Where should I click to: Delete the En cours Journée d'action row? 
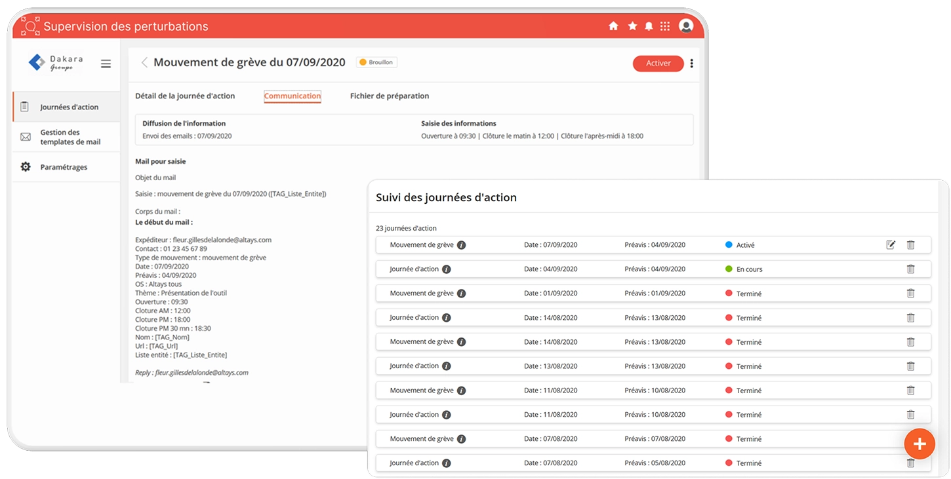[910, 269]
